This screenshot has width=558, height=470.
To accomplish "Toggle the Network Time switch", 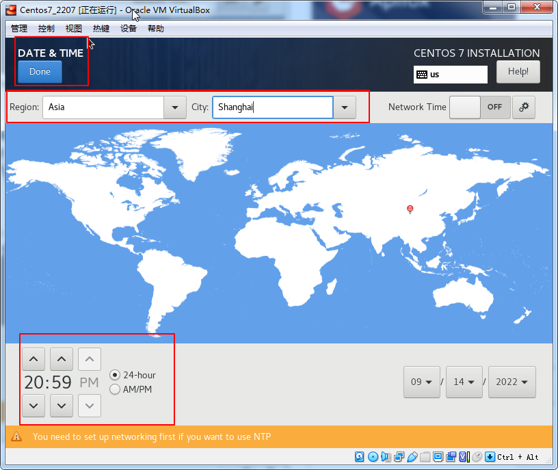I will click(x=479, y=107).
